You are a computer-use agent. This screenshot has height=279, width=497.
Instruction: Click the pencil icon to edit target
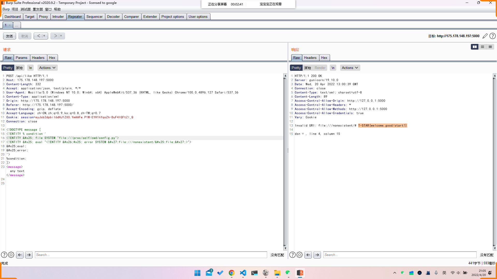click(485, 36)
